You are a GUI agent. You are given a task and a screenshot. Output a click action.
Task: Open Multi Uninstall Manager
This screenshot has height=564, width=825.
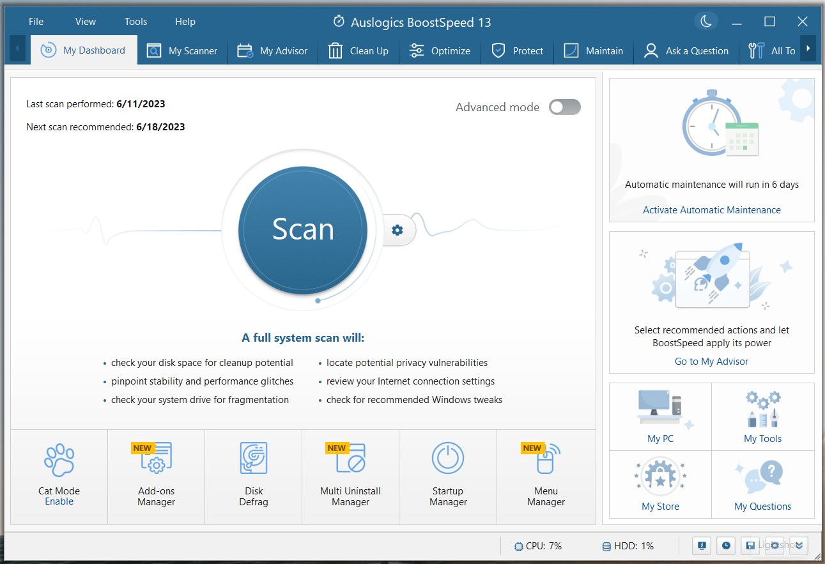[x=350, y=476]
